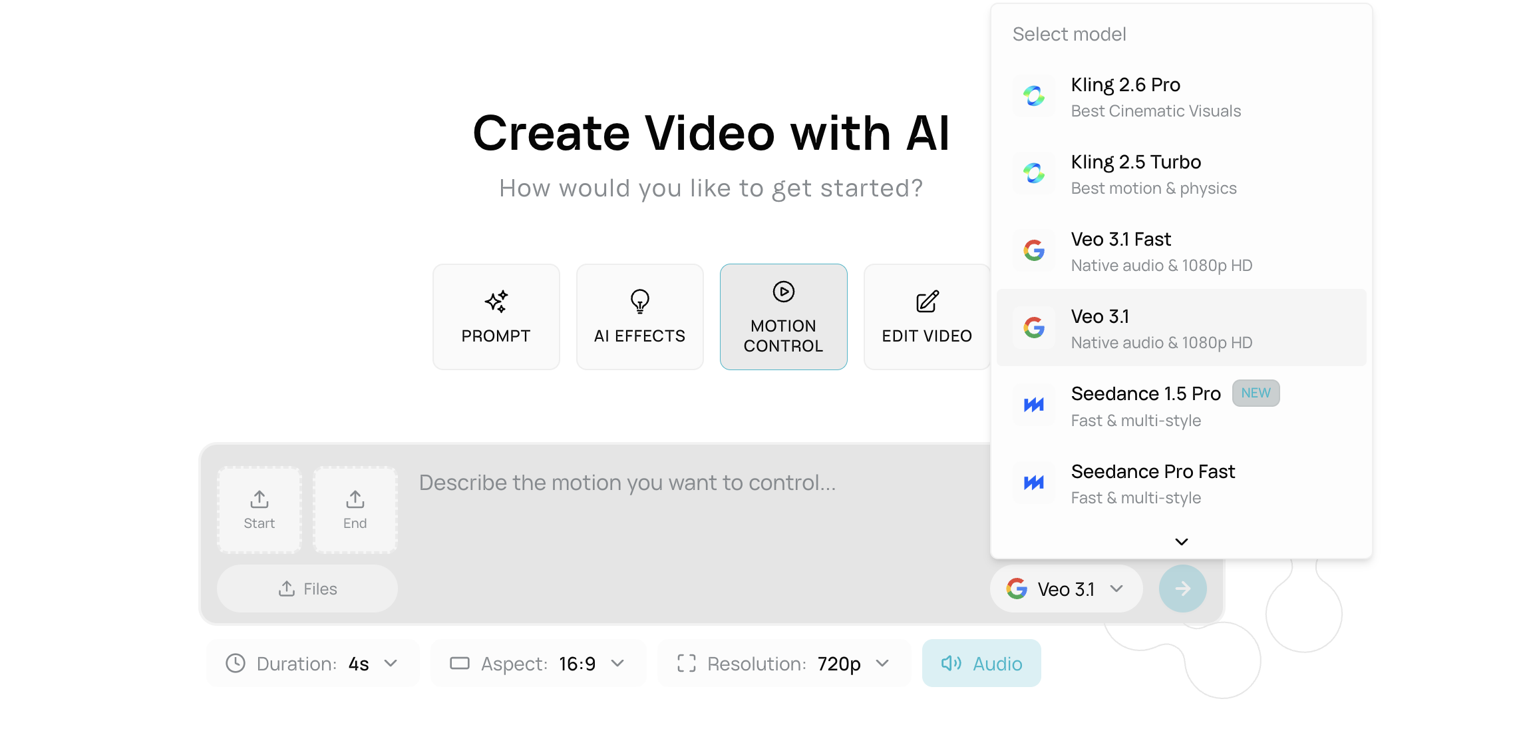Open the Resolution dropdown
This screenshot has width=1525, height=731.
(x=783, y=663)
